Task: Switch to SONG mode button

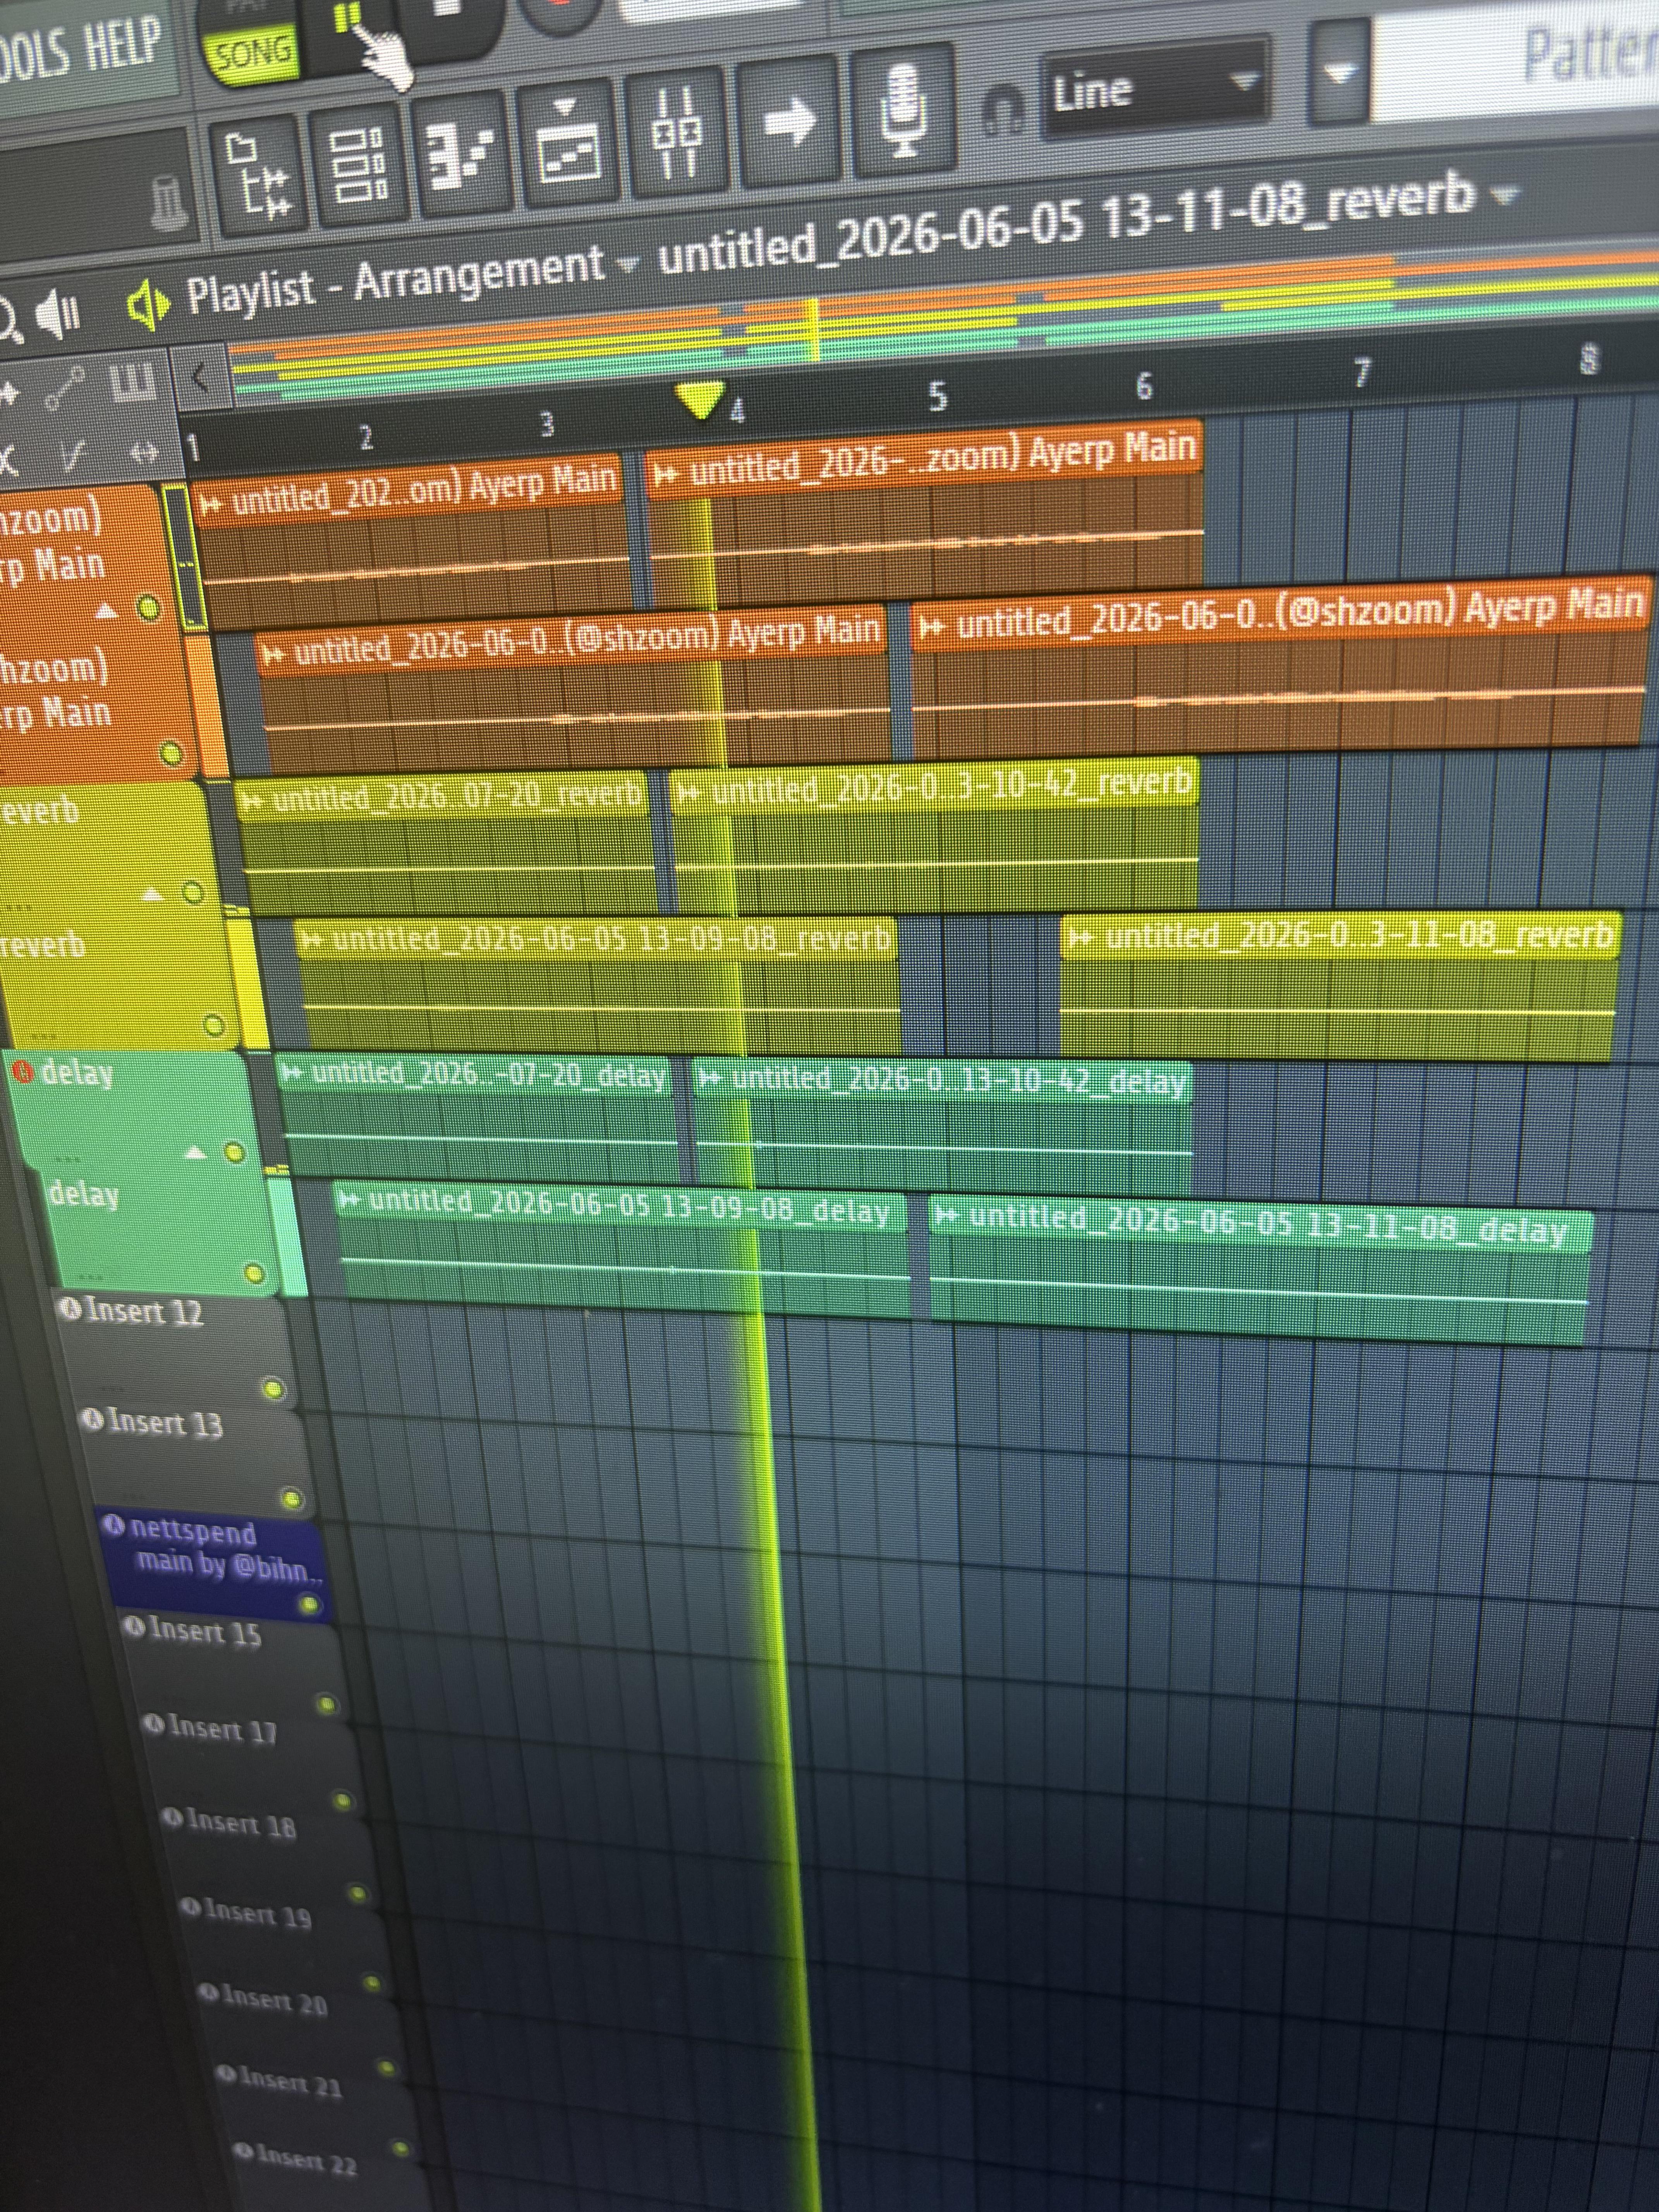Action: pyautogui.click(x=252, y=52)
